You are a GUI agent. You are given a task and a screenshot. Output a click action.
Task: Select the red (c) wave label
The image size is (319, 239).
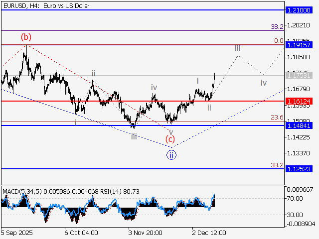(x=170, y=140)
